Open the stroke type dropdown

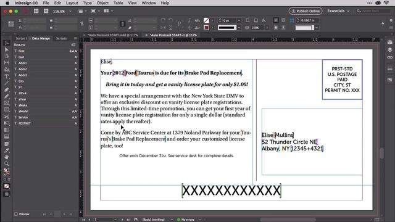[x=239, y=28]
